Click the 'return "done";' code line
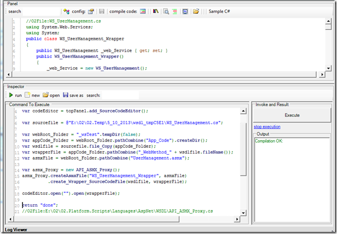This screenshot has height=234, width=337. click(x=40, y=205)
